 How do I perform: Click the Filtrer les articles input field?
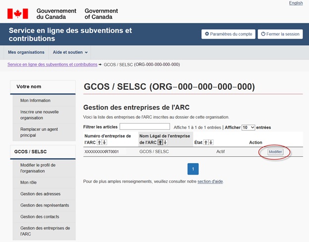[x=145, y=127]
